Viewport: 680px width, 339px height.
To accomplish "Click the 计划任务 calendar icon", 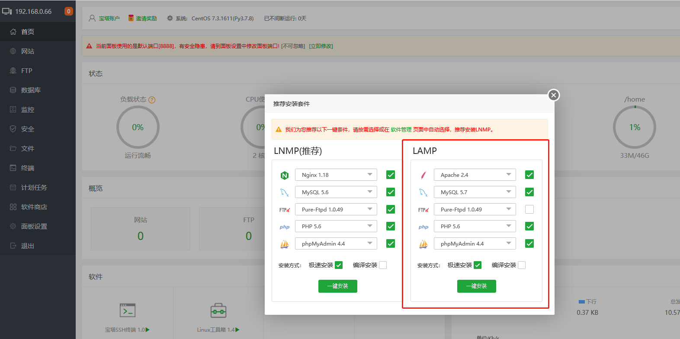I will tap(13, 187).
